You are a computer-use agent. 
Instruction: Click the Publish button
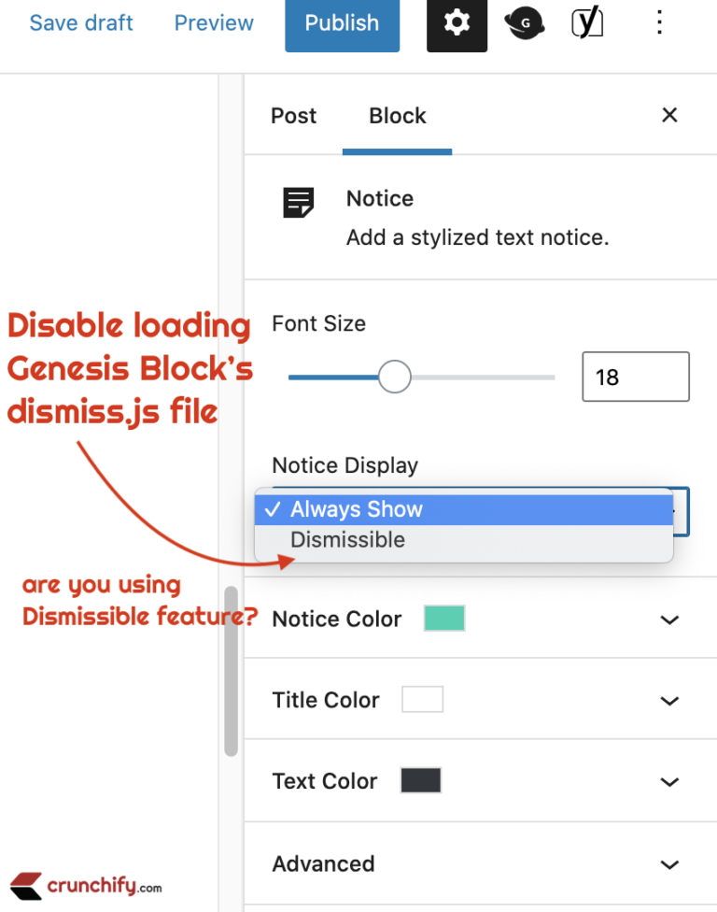342,23
